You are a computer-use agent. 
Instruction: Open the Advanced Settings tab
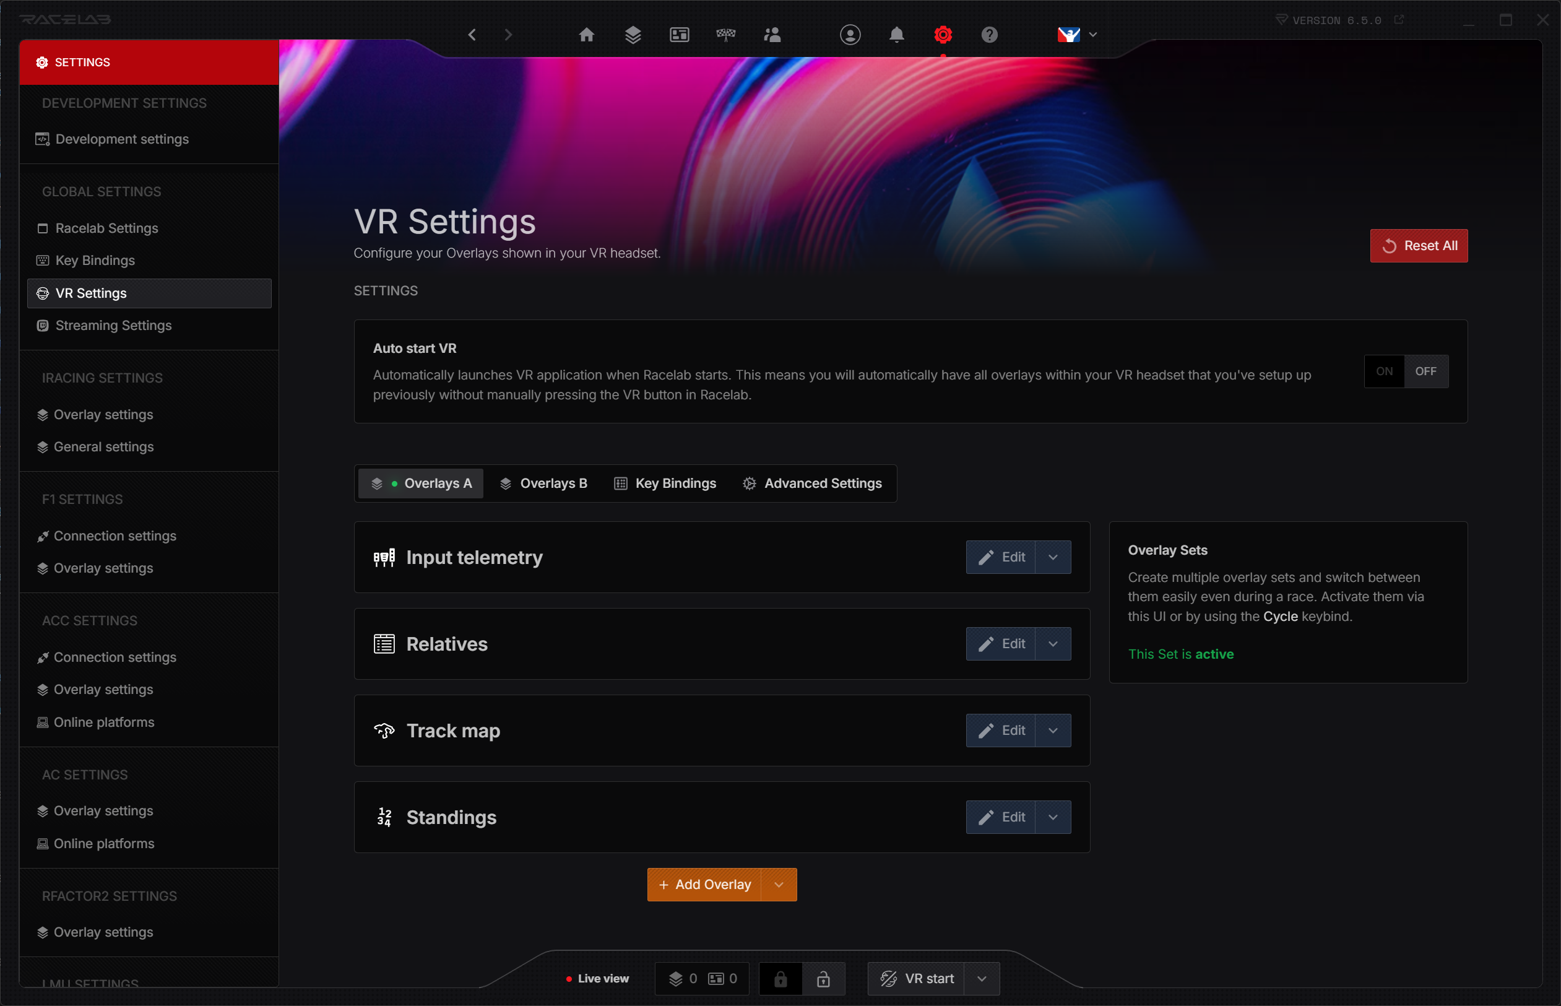(813, 483)
